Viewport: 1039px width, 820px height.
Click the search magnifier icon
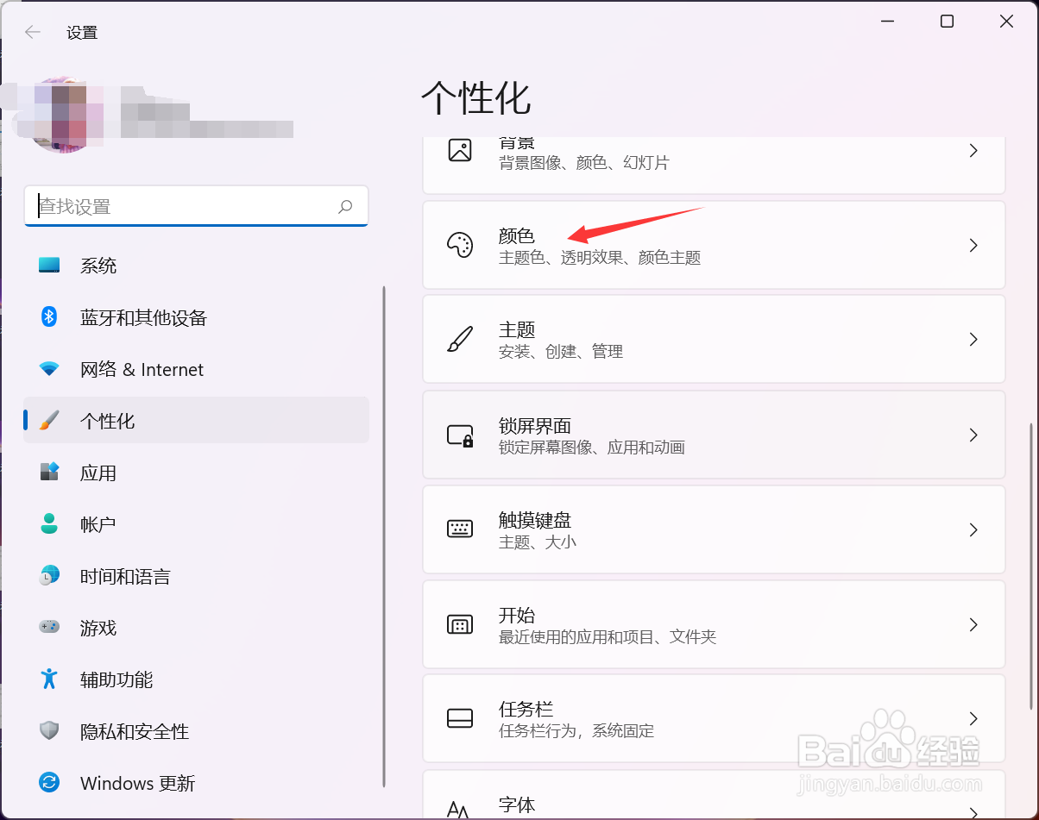tap(345, 207)
